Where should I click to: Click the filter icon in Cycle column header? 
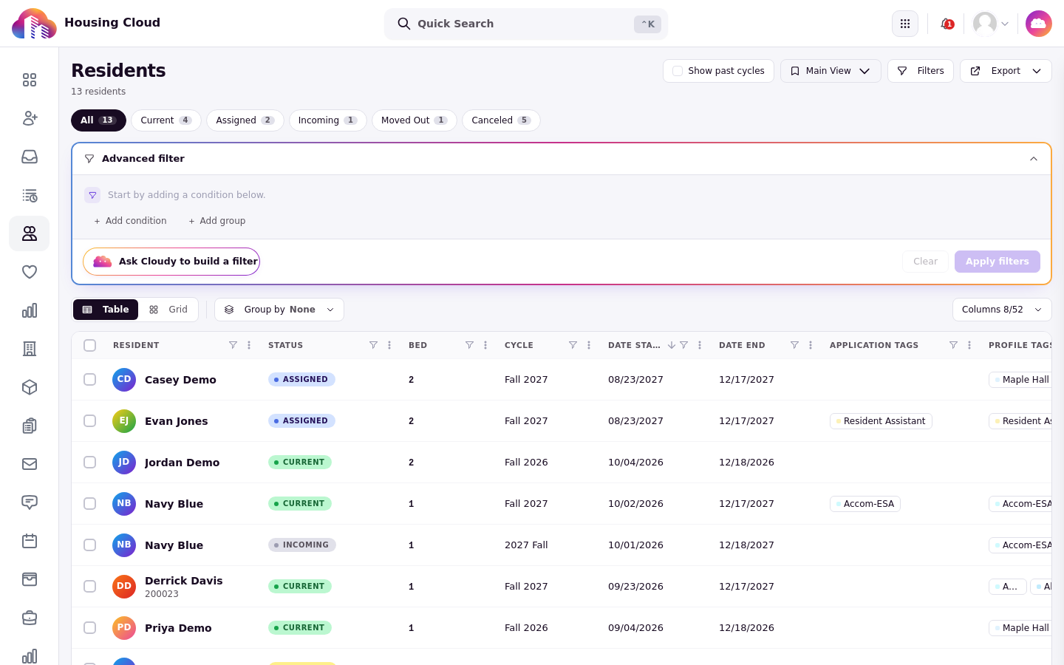[x=573, y=345]
